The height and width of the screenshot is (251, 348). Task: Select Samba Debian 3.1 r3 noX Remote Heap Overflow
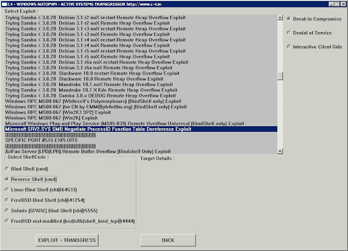(141, 34)
